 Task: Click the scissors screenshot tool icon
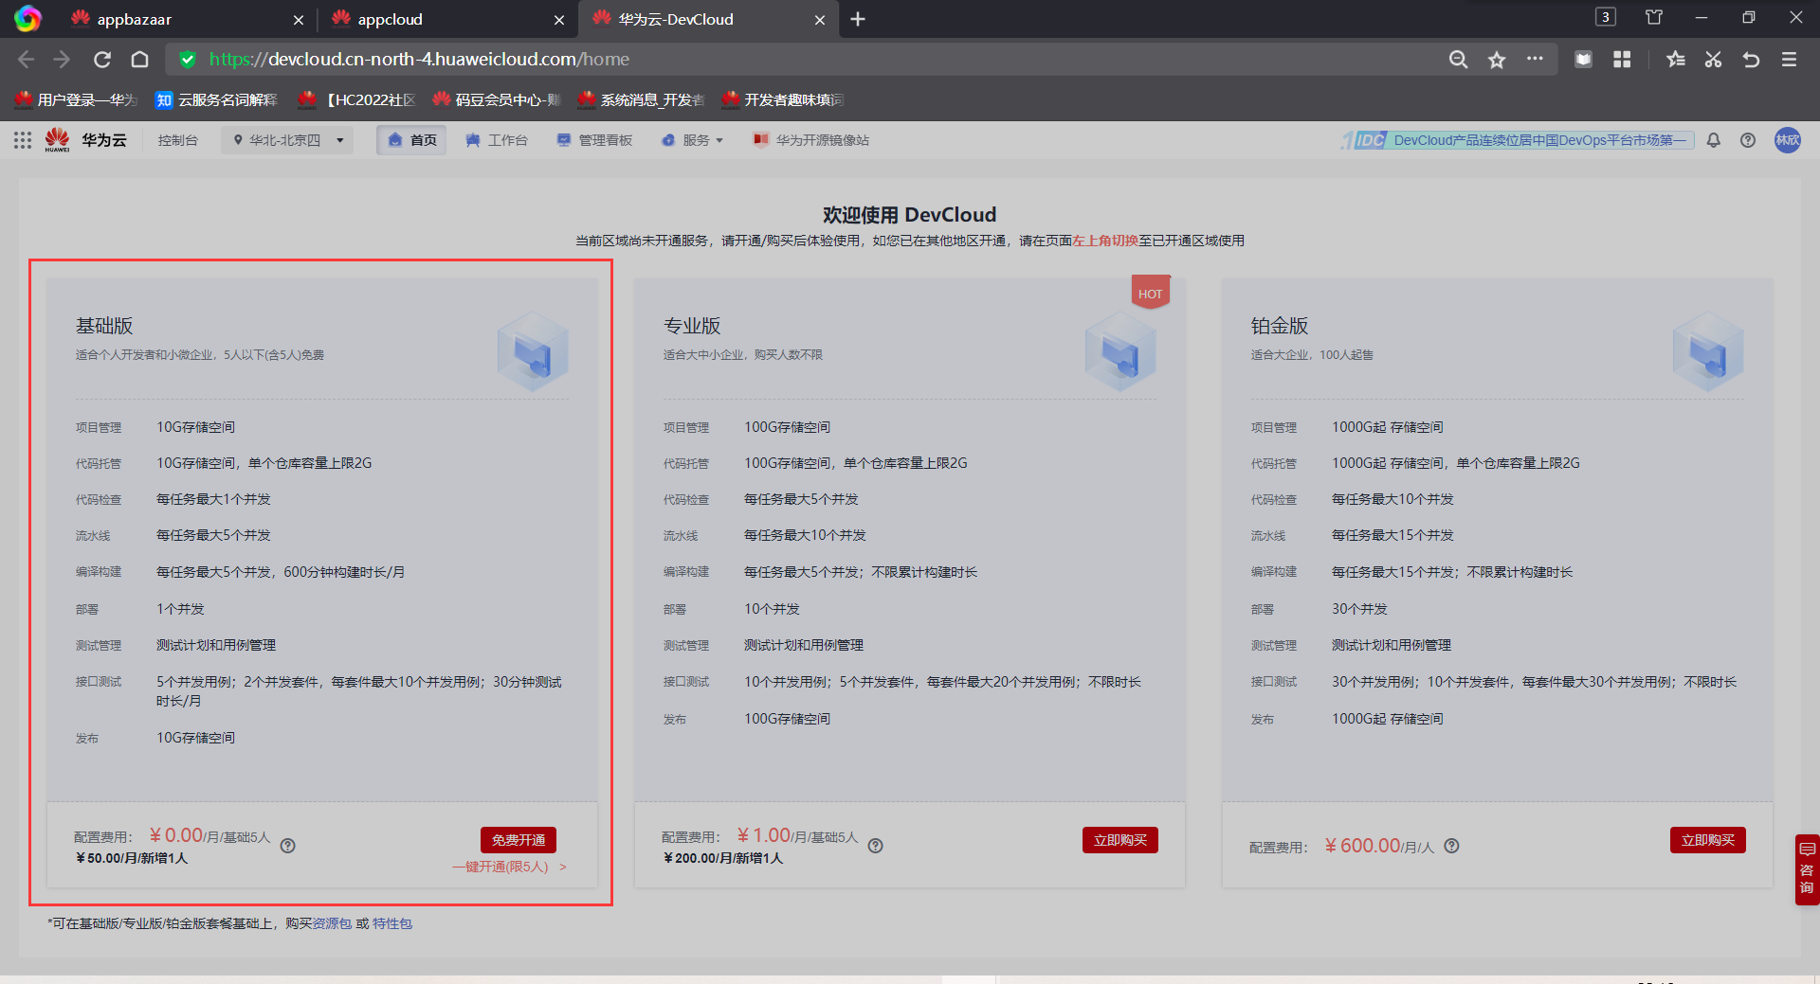(x=1713, y=60)
